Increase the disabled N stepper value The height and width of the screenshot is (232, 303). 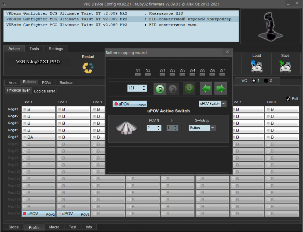tap(175, 126)
